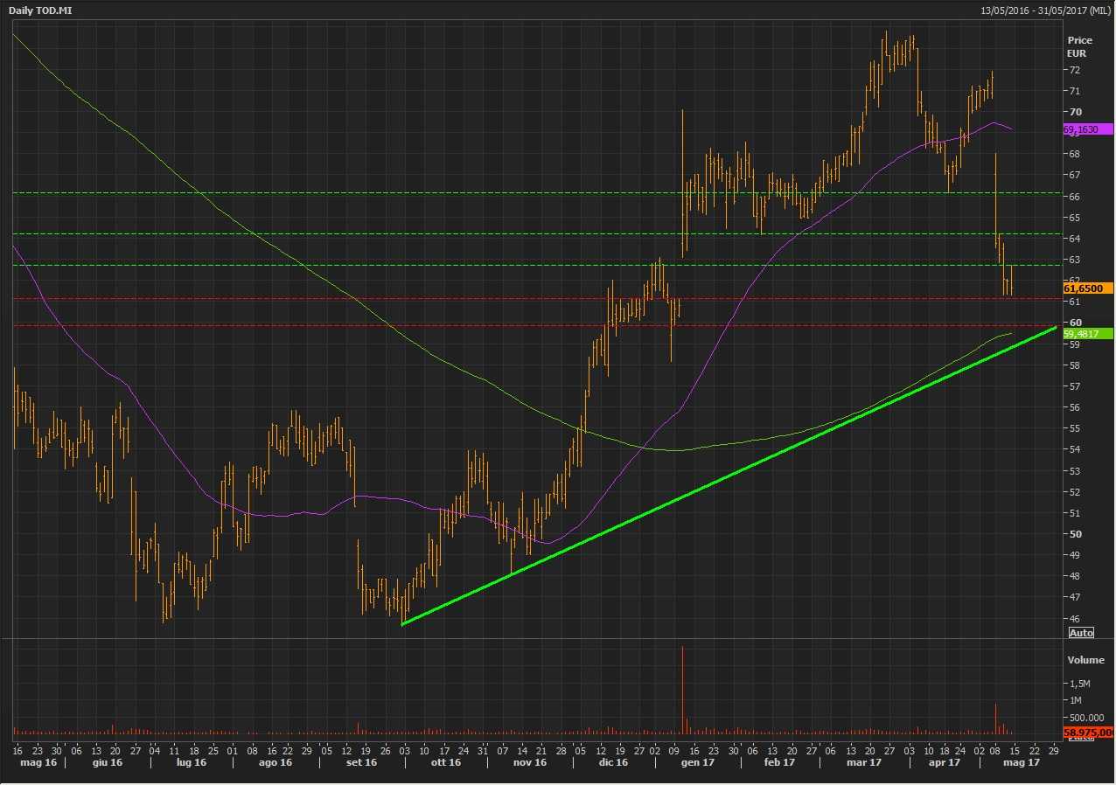Viewport: 1116px width, 785px height.
Task: Click the Auto scale button below price axis
Action: (1081, 633)
